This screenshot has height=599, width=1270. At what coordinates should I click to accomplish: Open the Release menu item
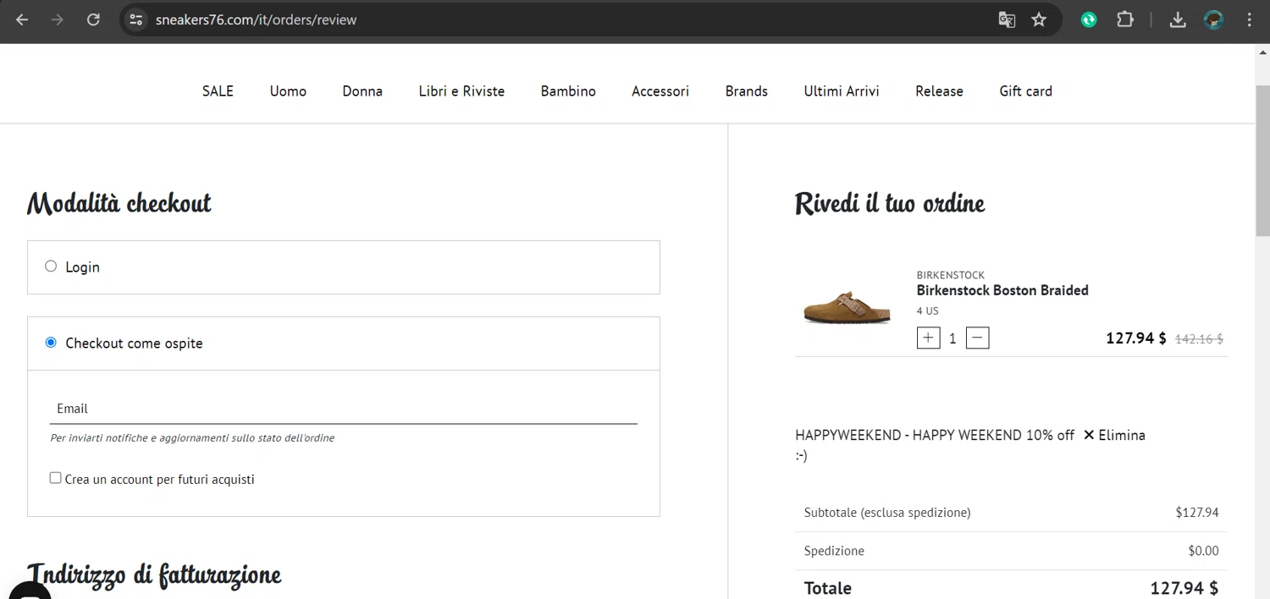pyautogui.click(x=939, y=91)
